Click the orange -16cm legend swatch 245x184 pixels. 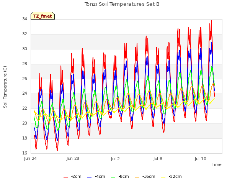click(137, 177)
